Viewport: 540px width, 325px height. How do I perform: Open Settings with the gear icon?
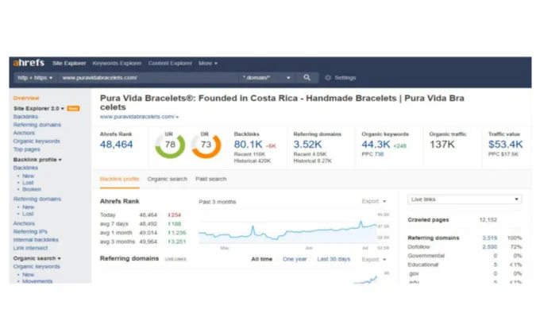(x=340, y=78)
